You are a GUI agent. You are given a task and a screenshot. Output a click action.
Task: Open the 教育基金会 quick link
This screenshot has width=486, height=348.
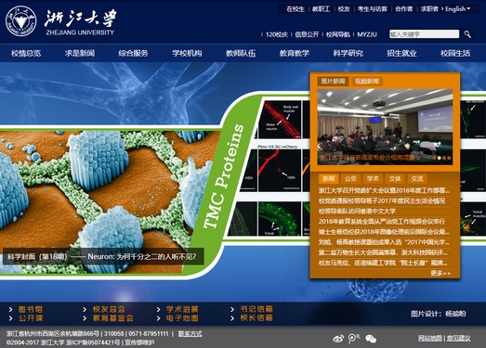[x=112, y=318]
